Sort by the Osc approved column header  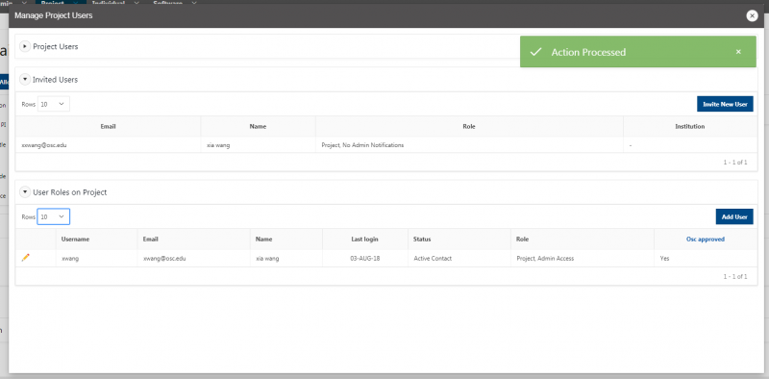pyautogui.click(x=706, y=240)
